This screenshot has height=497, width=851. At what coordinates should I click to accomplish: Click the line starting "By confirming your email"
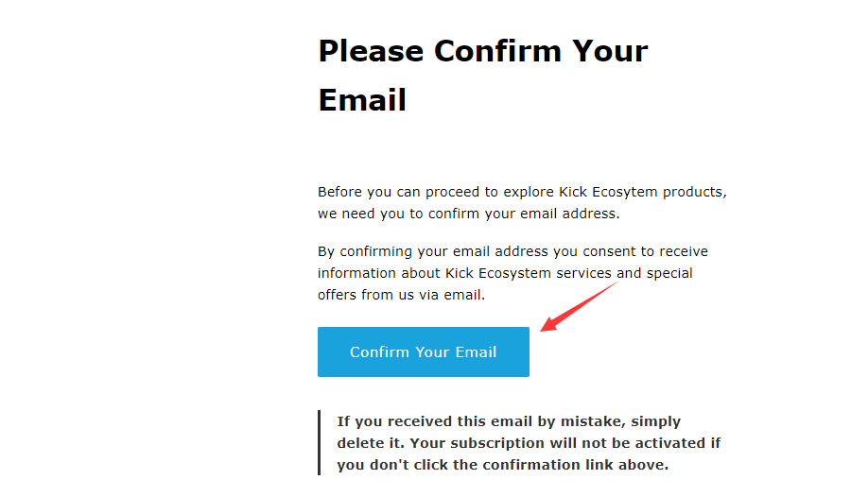click(x=512, y=251)
